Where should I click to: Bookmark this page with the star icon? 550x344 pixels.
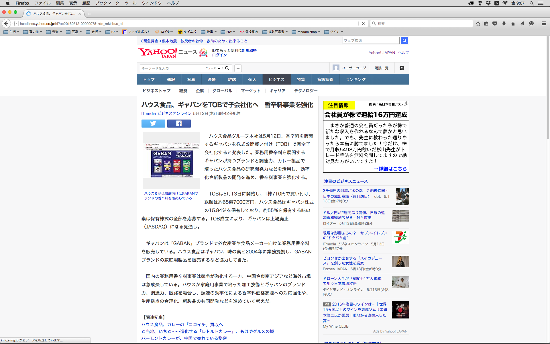478,24
